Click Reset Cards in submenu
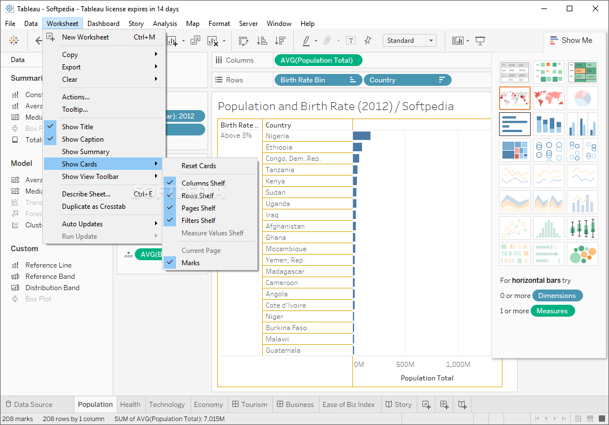Viewport: 609px width, 425px height. (210, 165)
